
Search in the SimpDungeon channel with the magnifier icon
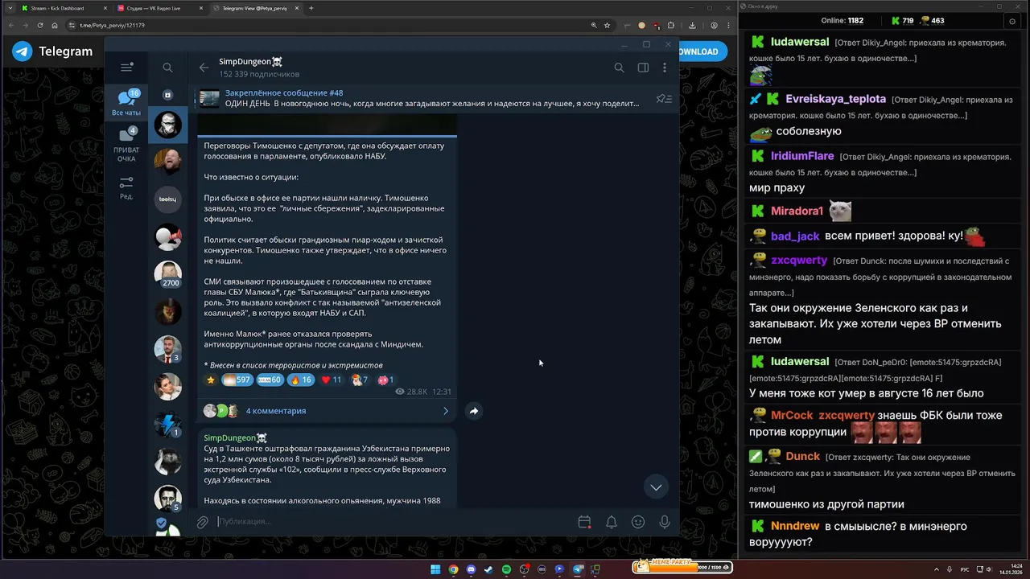[619, 68]
